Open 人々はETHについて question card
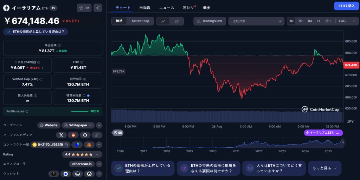Viewport: 360px width, 180px height. pos(274,168)
